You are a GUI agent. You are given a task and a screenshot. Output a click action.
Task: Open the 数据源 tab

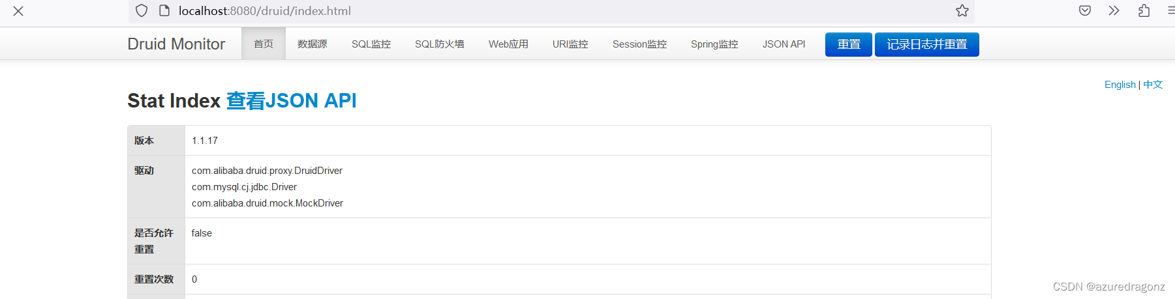tap(313, 44)
